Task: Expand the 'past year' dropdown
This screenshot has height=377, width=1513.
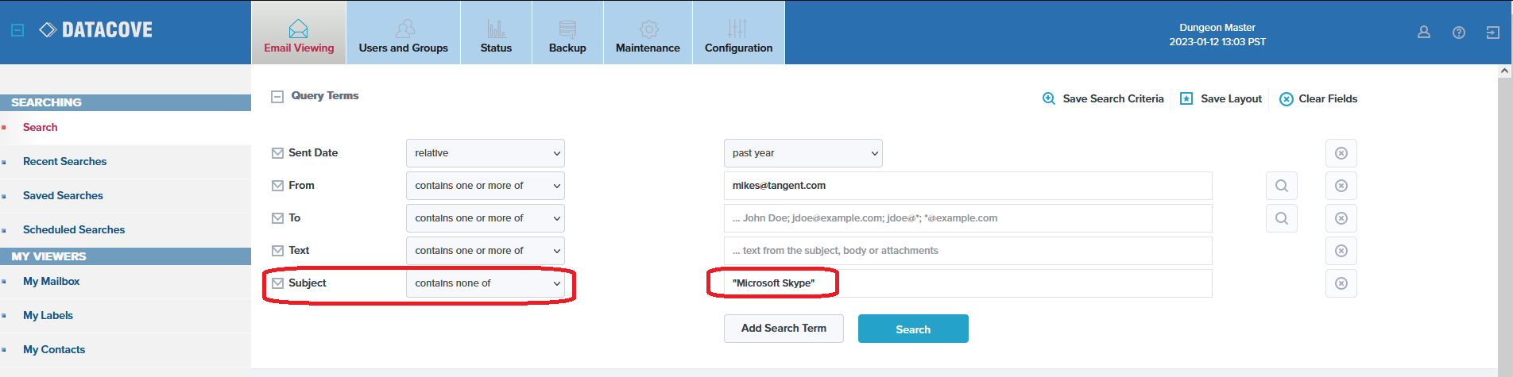Action: pyautogui.click(x=803, y=153)
